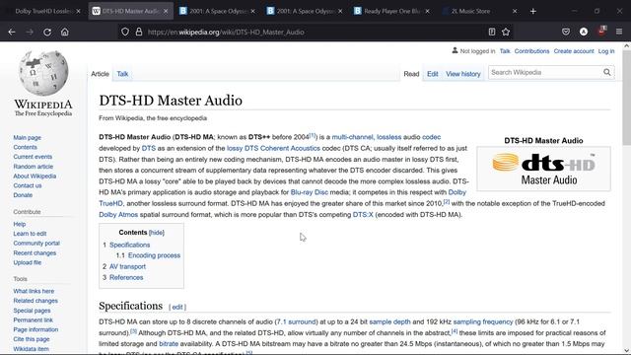Open the hamburger application menu

[x=619, y=32]
